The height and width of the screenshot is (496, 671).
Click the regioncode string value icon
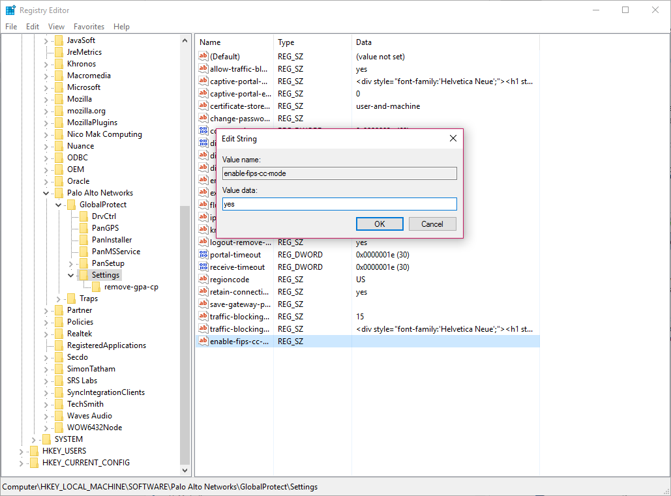pyautogui.click(x=203, y=280)
